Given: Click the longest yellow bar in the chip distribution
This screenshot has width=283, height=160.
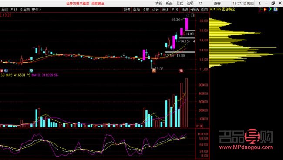Looking at the screenshot, I should (246, 54).
